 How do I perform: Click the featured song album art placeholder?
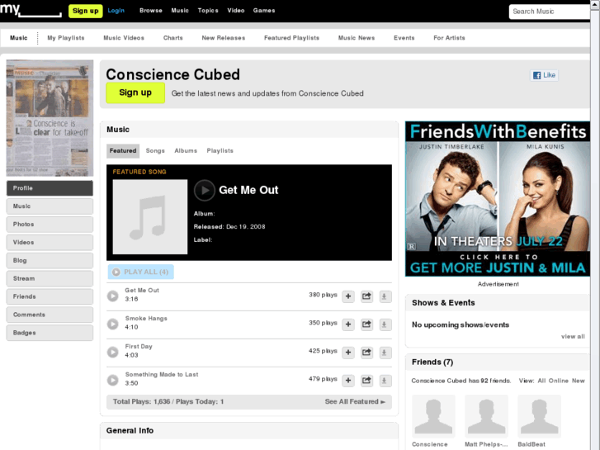(150, 217)
